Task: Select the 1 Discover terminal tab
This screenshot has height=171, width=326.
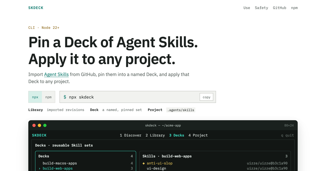Action: tap(130, 135)
